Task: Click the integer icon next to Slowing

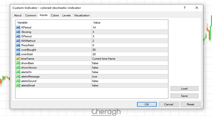Action: coord(18,32)
